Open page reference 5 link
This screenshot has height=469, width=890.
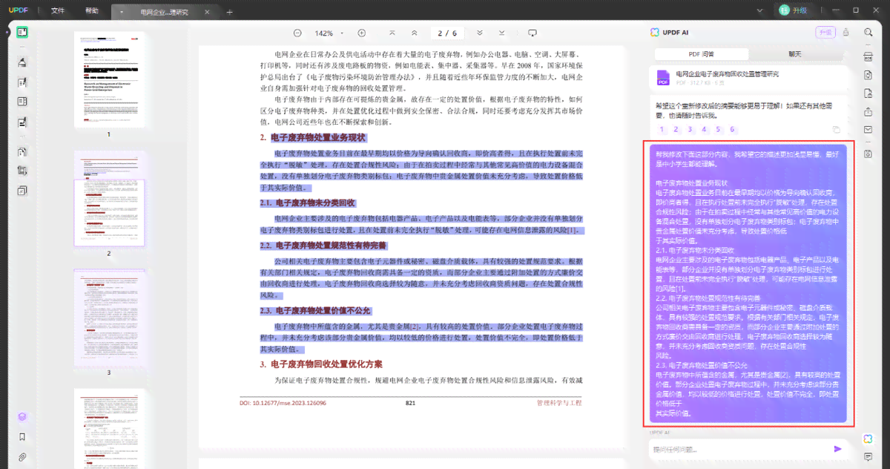tap(718, 129)
